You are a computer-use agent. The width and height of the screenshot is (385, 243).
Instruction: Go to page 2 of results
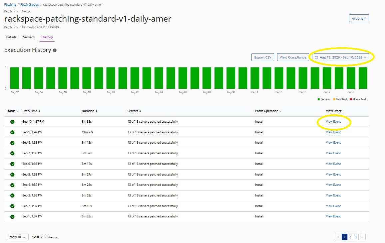[350, 237]
